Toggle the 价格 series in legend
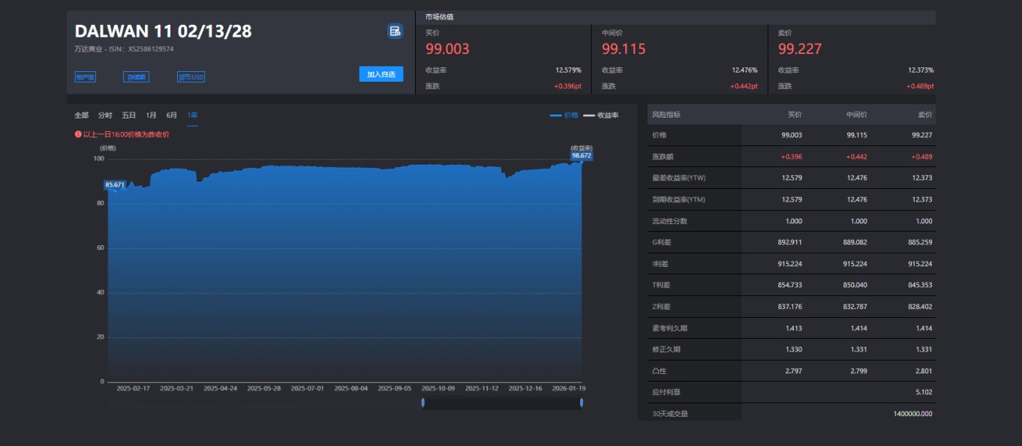The width and height of the screenshot is (1022, 446). tap(564, 115)
